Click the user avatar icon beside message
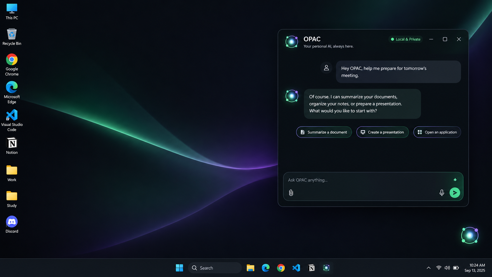The width and height of the screenshot is (492, 277). point(326,68)
